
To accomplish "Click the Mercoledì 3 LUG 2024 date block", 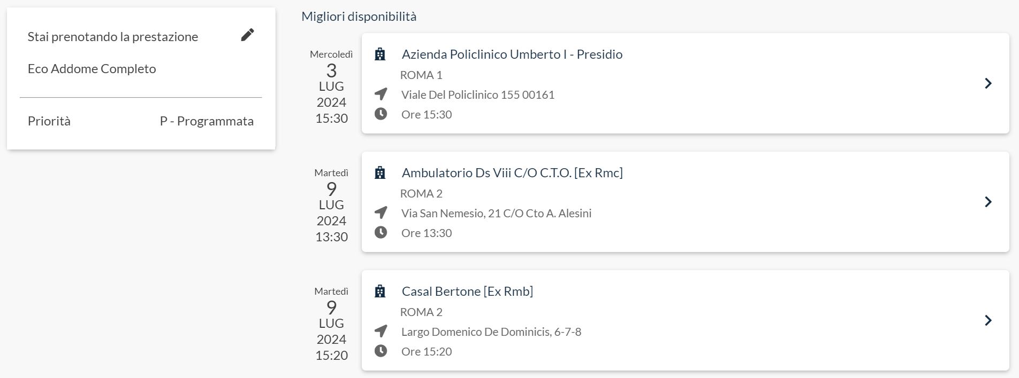I will click(x=331, y=86).
